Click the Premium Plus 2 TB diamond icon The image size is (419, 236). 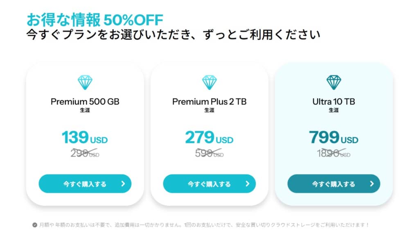point(209,82)
